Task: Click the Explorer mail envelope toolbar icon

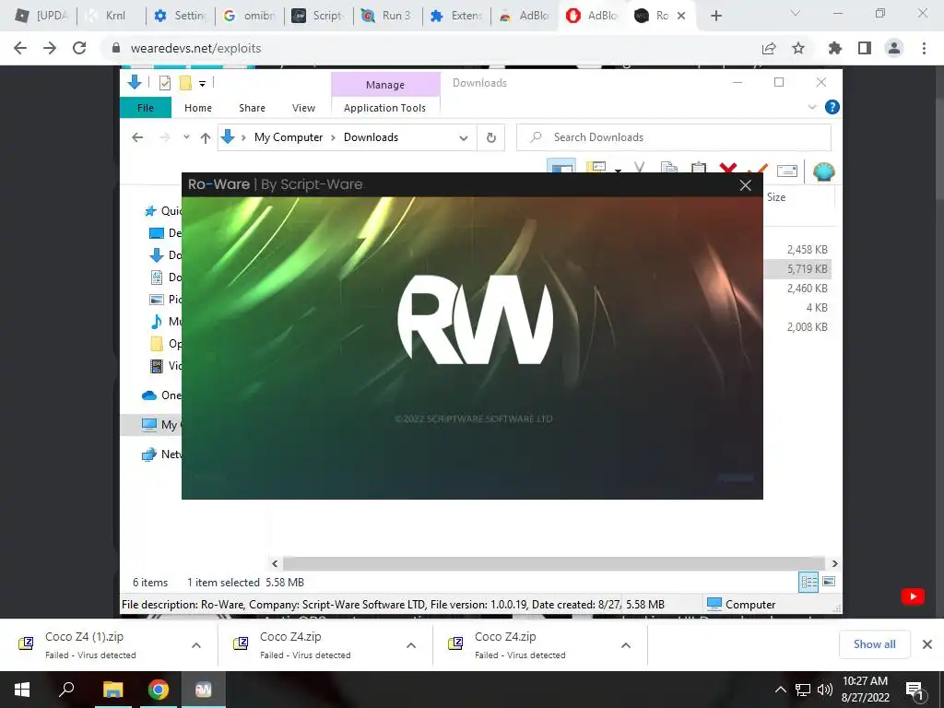Action: [x=787, y=171]
